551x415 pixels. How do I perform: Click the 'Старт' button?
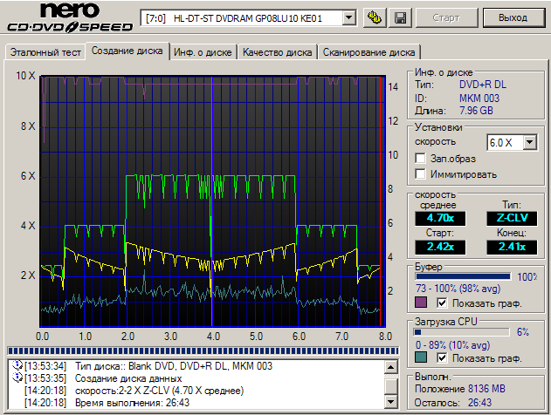pos(446,17)
